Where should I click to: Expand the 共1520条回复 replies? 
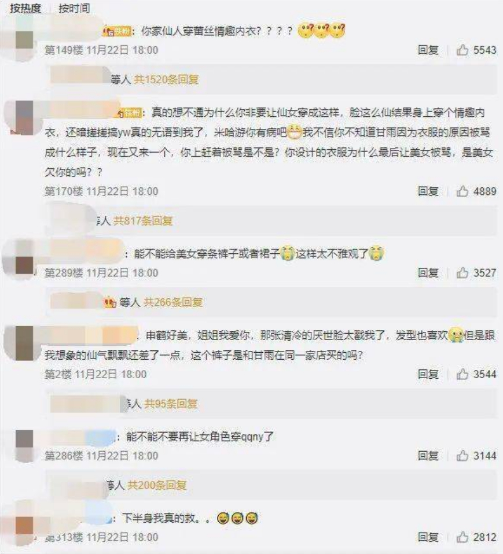(166, 79)
